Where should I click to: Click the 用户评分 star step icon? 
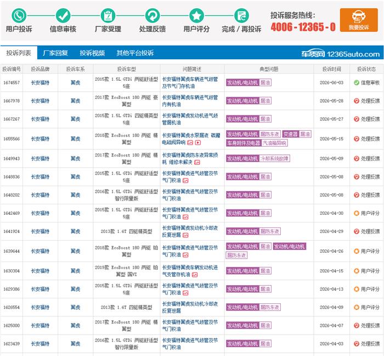[x=196, y=16]
